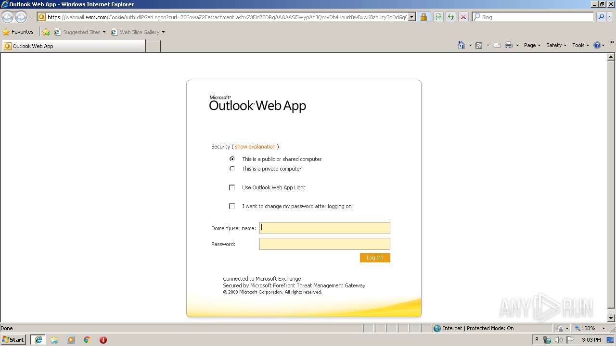Click the Add to Favorites Bar icon
The image size is (616, 346).
[x=46, y=32]
